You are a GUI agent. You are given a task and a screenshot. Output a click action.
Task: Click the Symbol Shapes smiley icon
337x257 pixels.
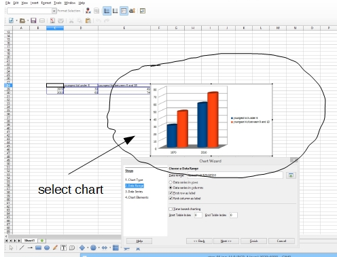coord(93,247)
